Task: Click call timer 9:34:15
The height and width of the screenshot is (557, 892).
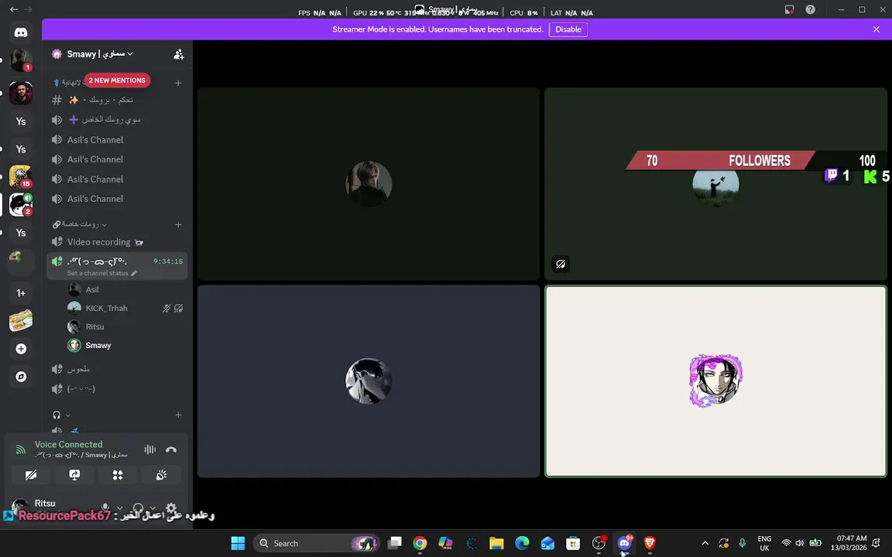Action: [x=168, y=261]
